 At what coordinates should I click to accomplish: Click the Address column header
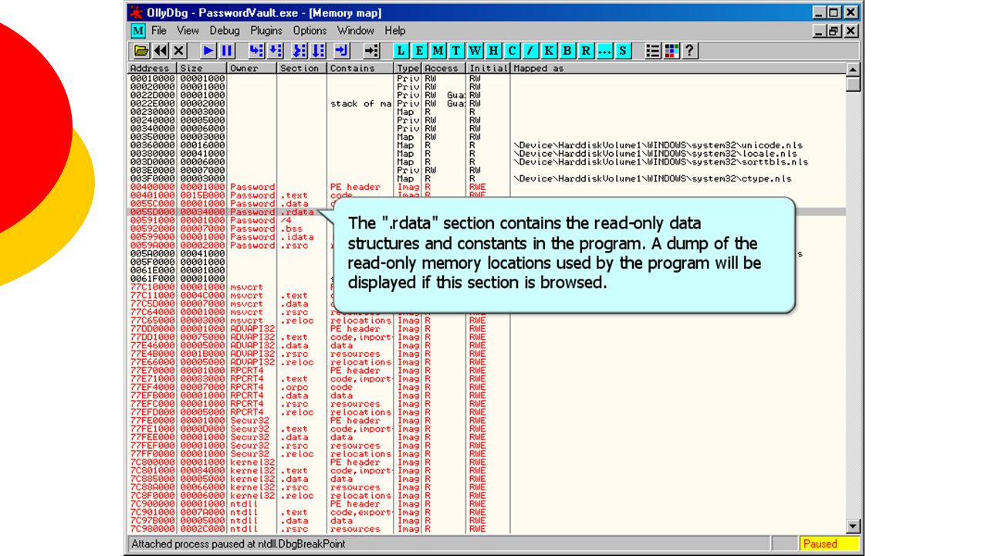pos(153,68)
